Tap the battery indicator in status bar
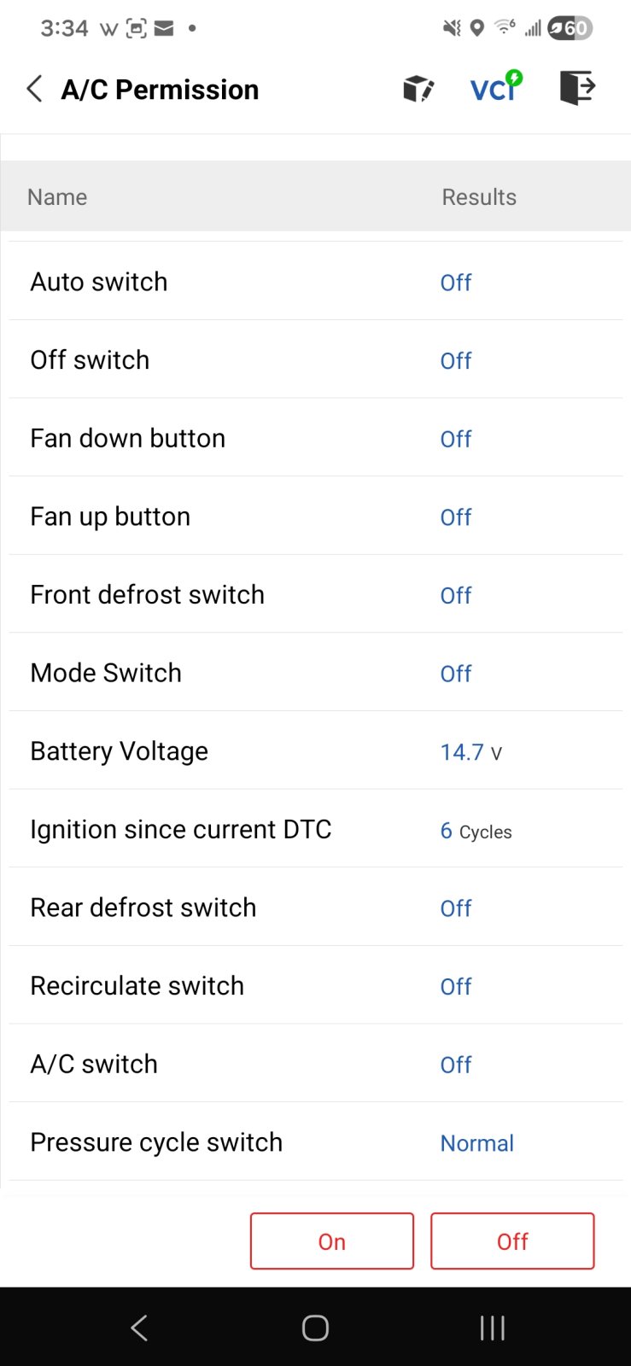 (x=570, y=28)
